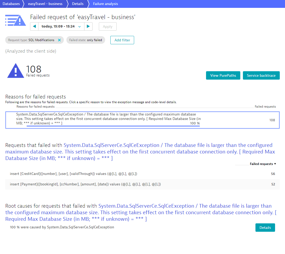285x254 pixels.
Task: Remove the SQL Modifications request type filter
Action: click(59, 40)
